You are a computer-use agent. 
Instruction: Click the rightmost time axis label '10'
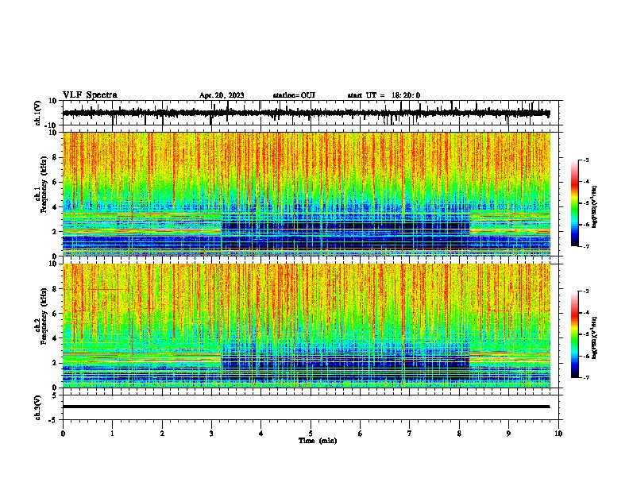(x=558, y=434)
